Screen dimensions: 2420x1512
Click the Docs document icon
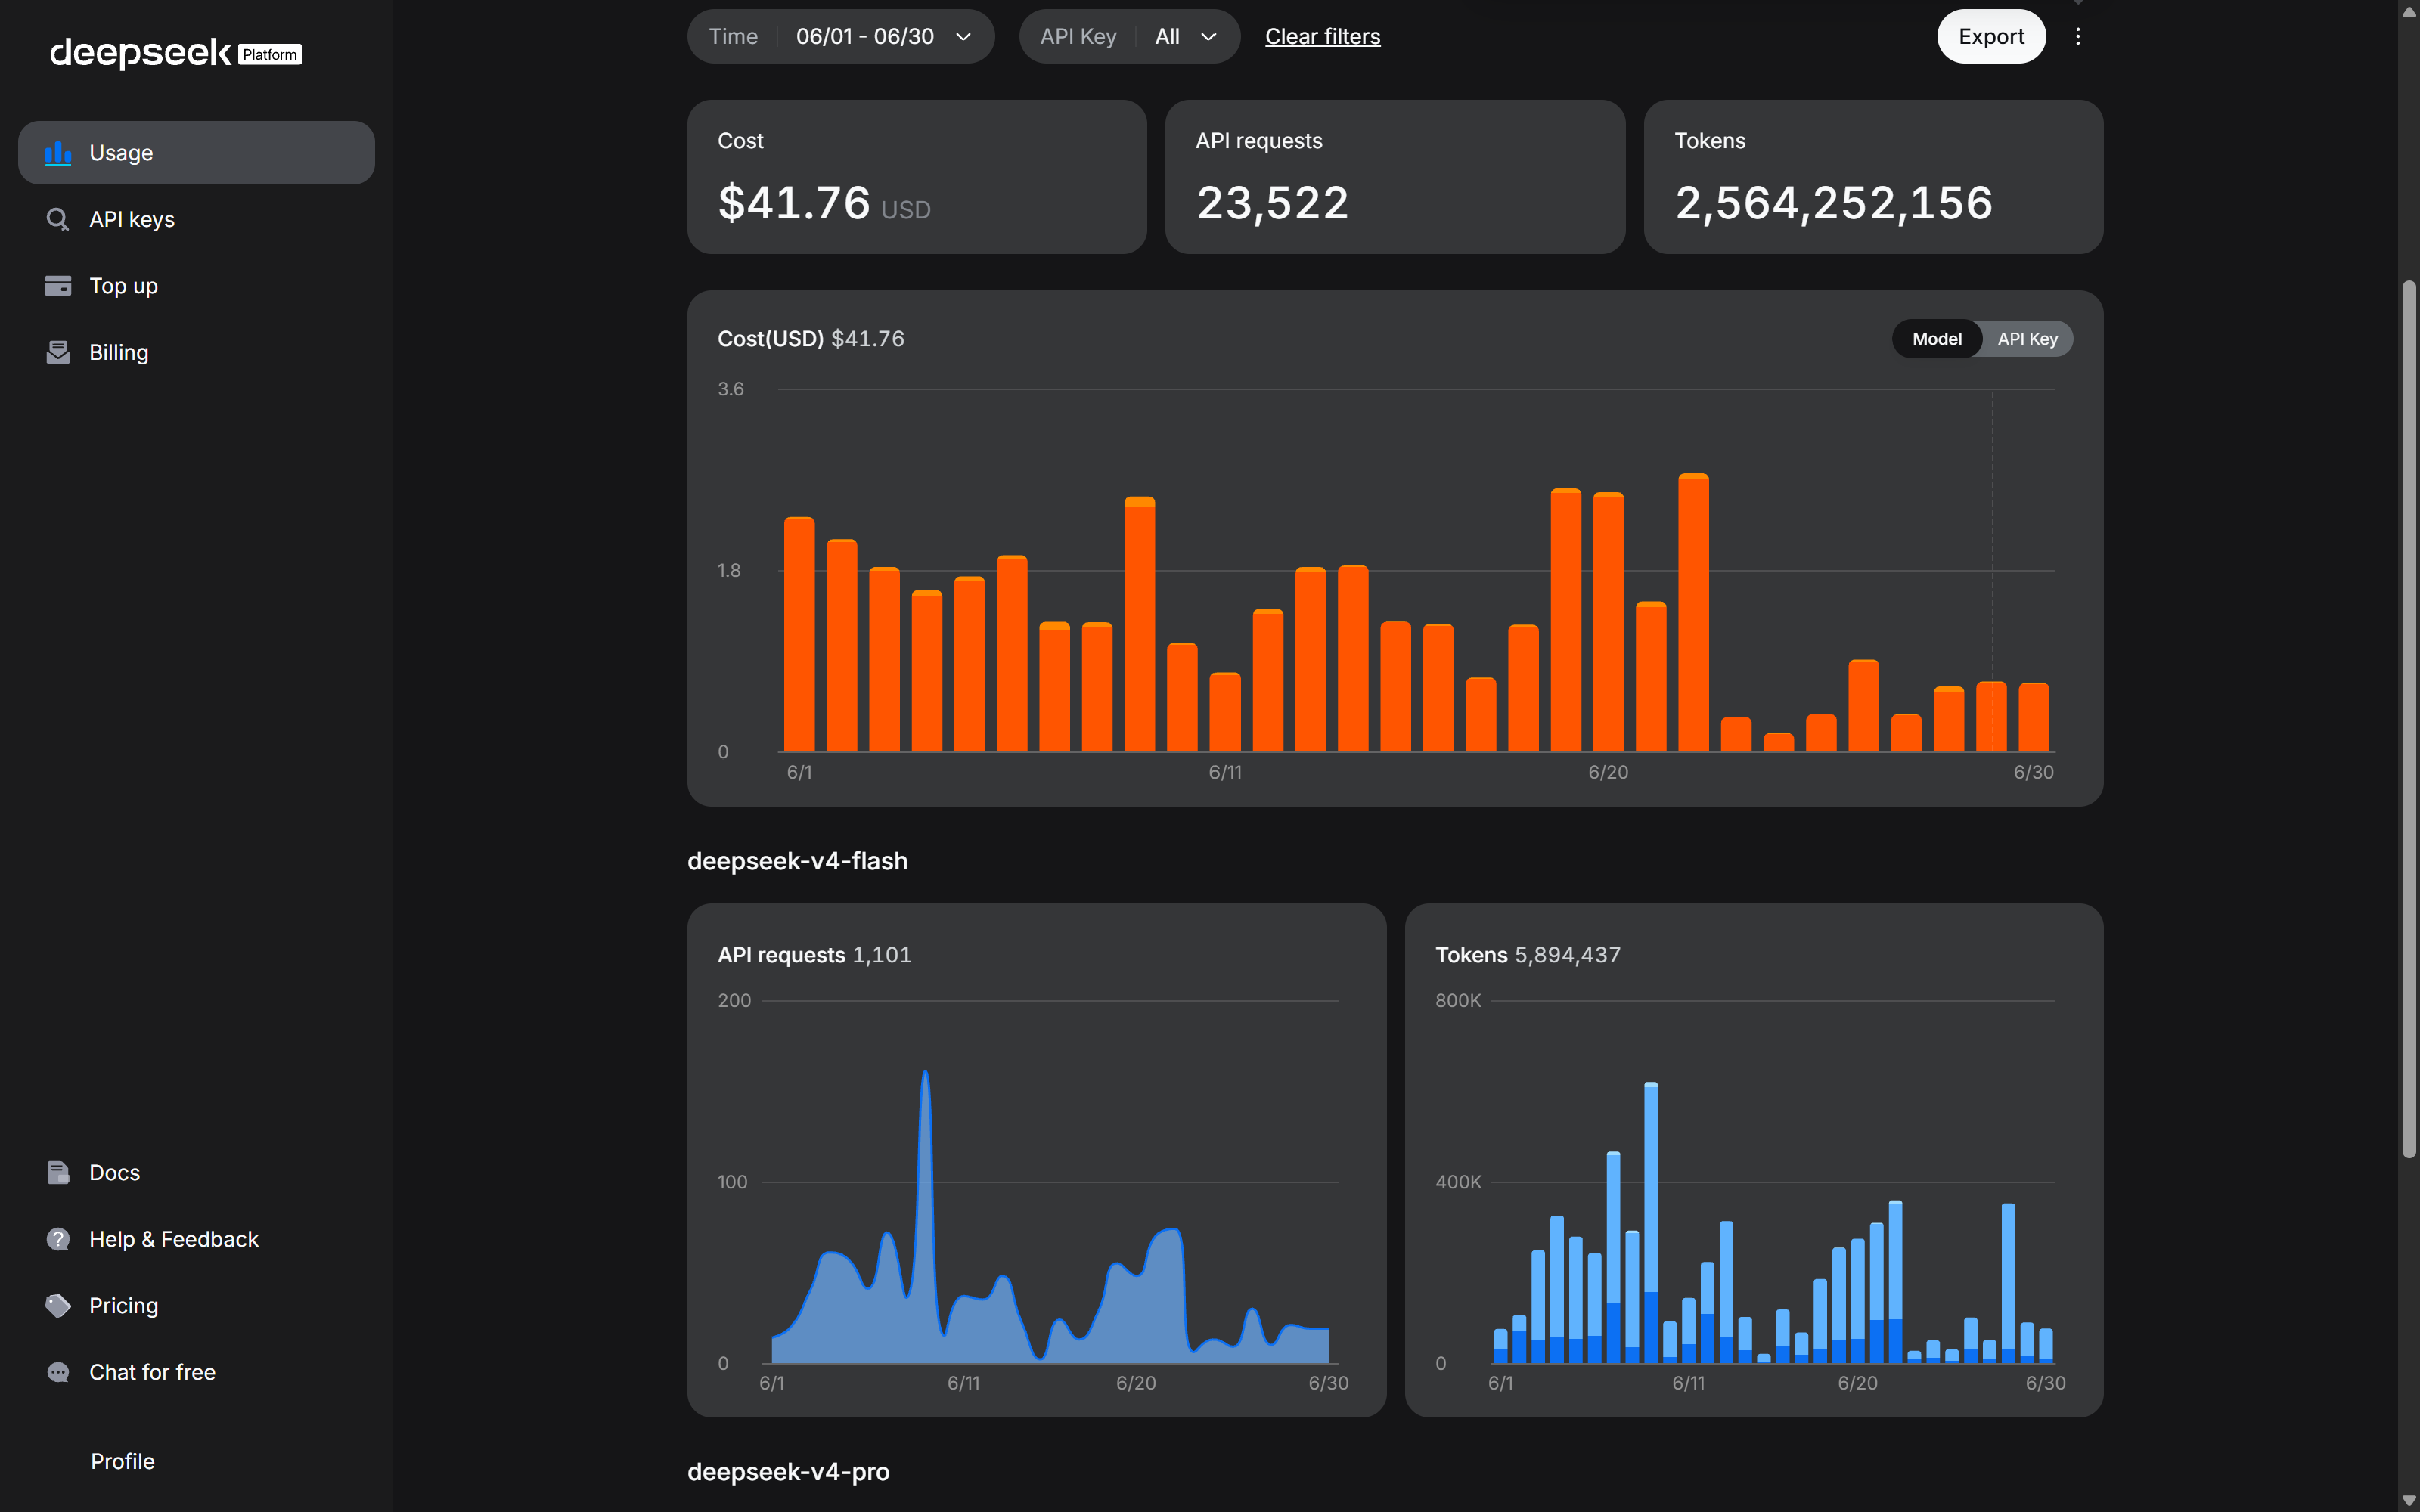[x=58, y=1172]
